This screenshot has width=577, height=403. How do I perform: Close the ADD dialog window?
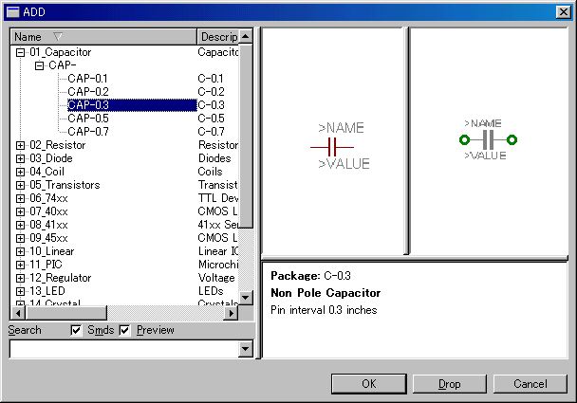pos(563,10)
